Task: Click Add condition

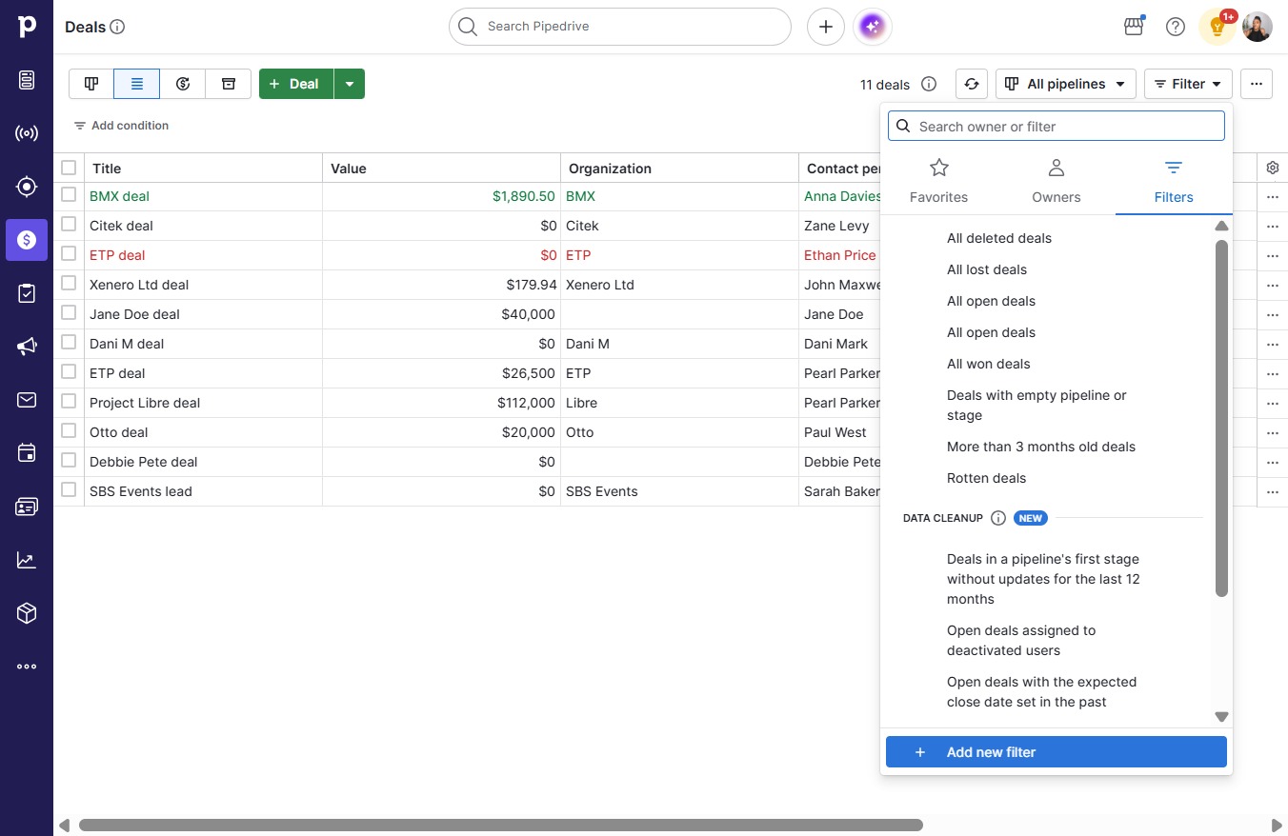Action: pyautogui.click(x=121, y=126)
